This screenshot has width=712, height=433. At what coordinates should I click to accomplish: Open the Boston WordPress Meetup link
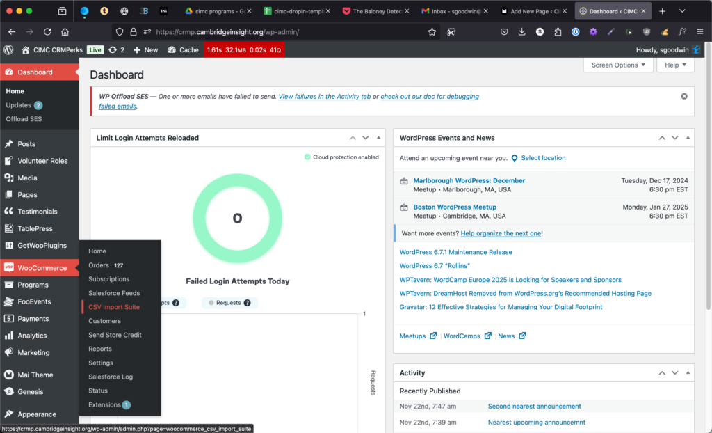(x=455, y=207)
